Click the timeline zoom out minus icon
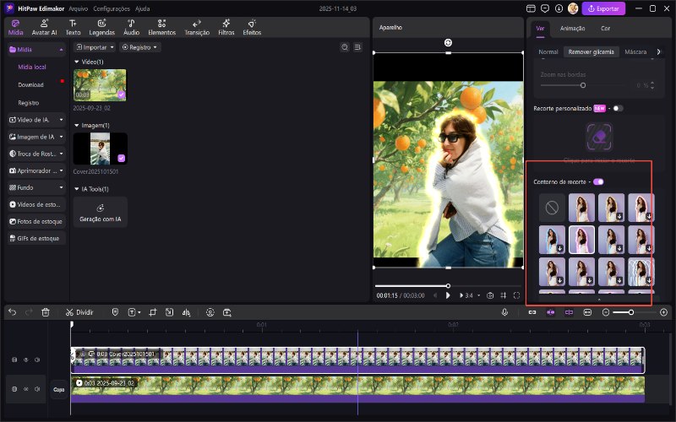Image resolution: width=676 pixels, height=422 pixels. pyautogui.click(x=606, y=312)
